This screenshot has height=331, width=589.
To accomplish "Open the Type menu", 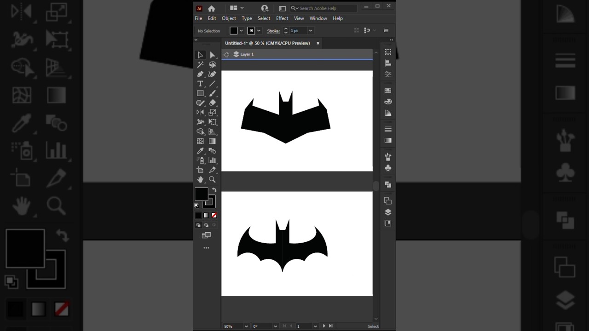I will point(247,18).
